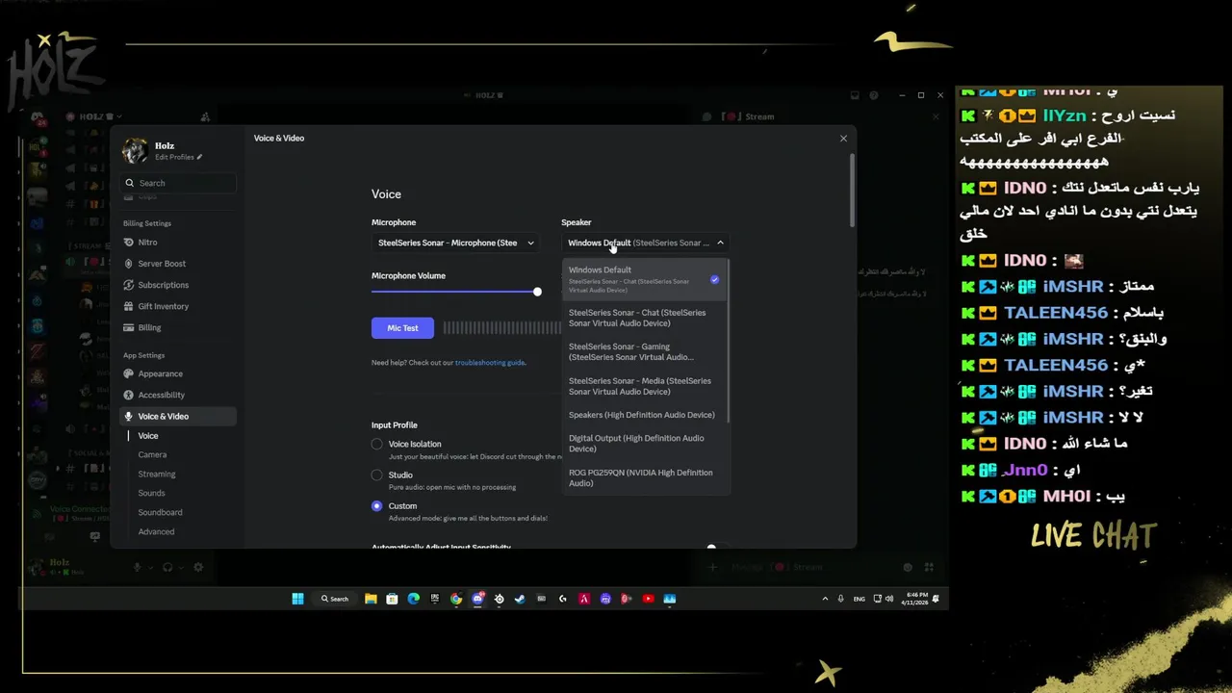Start the Mic Test

[402, 328]
